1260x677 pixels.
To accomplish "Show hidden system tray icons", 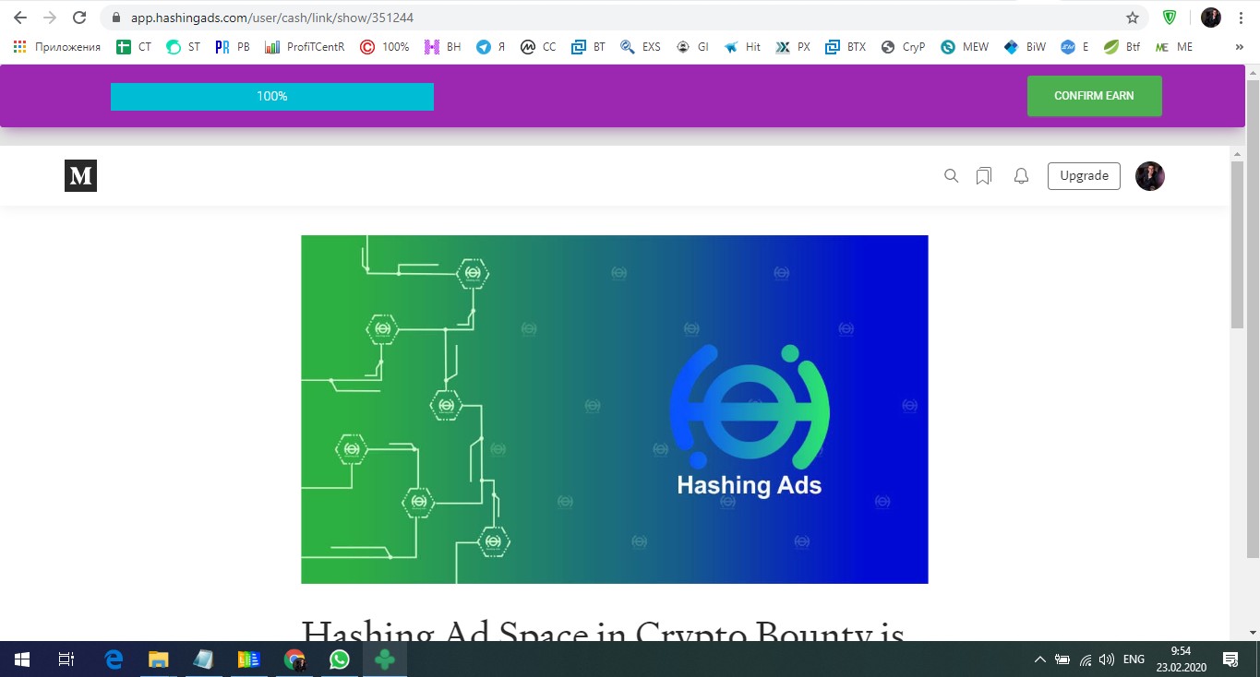I will pyautogui.click(x=1040, y=659).
